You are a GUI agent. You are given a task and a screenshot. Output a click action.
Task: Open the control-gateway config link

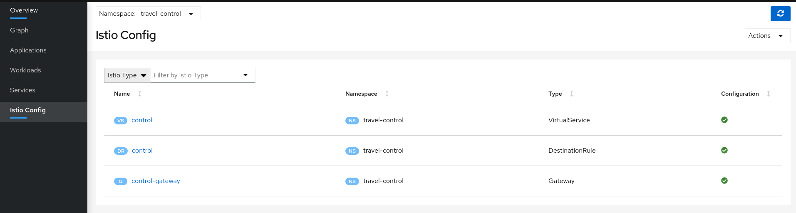(156, 181)
